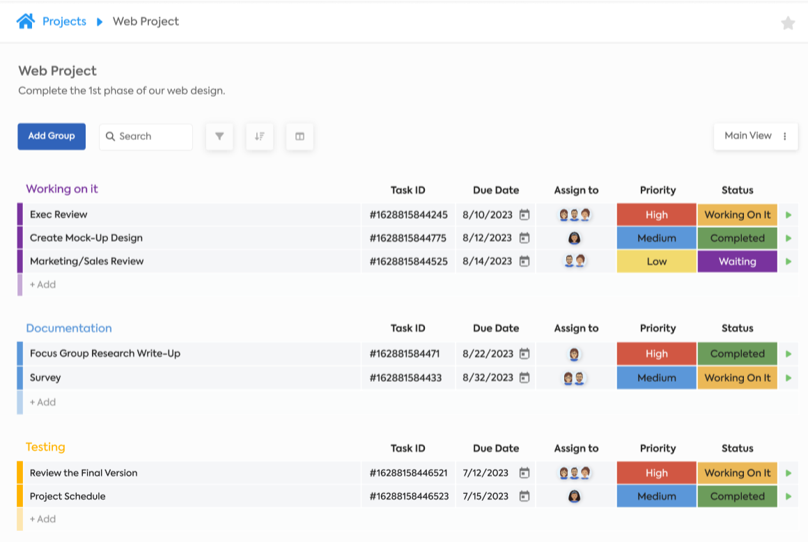This screenshot has height=542, width=808.
Task: Change Completed status on Focus Group Research
Action: (738, 354)
